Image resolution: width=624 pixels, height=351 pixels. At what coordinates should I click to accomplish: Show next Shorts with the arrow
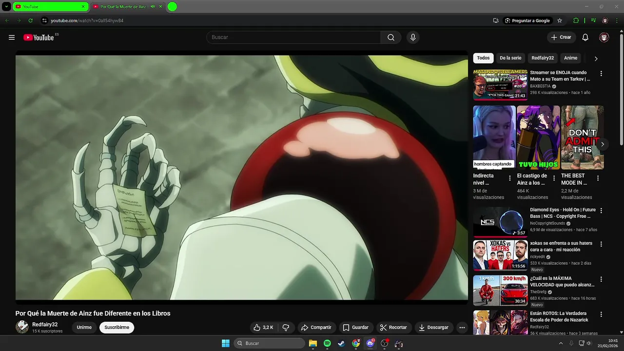click(x=603, y=144)
